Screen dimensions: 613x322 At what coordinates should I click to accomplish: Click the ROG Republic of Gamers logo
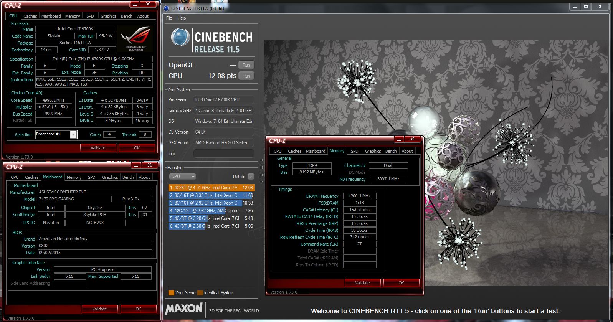point(136,39)
